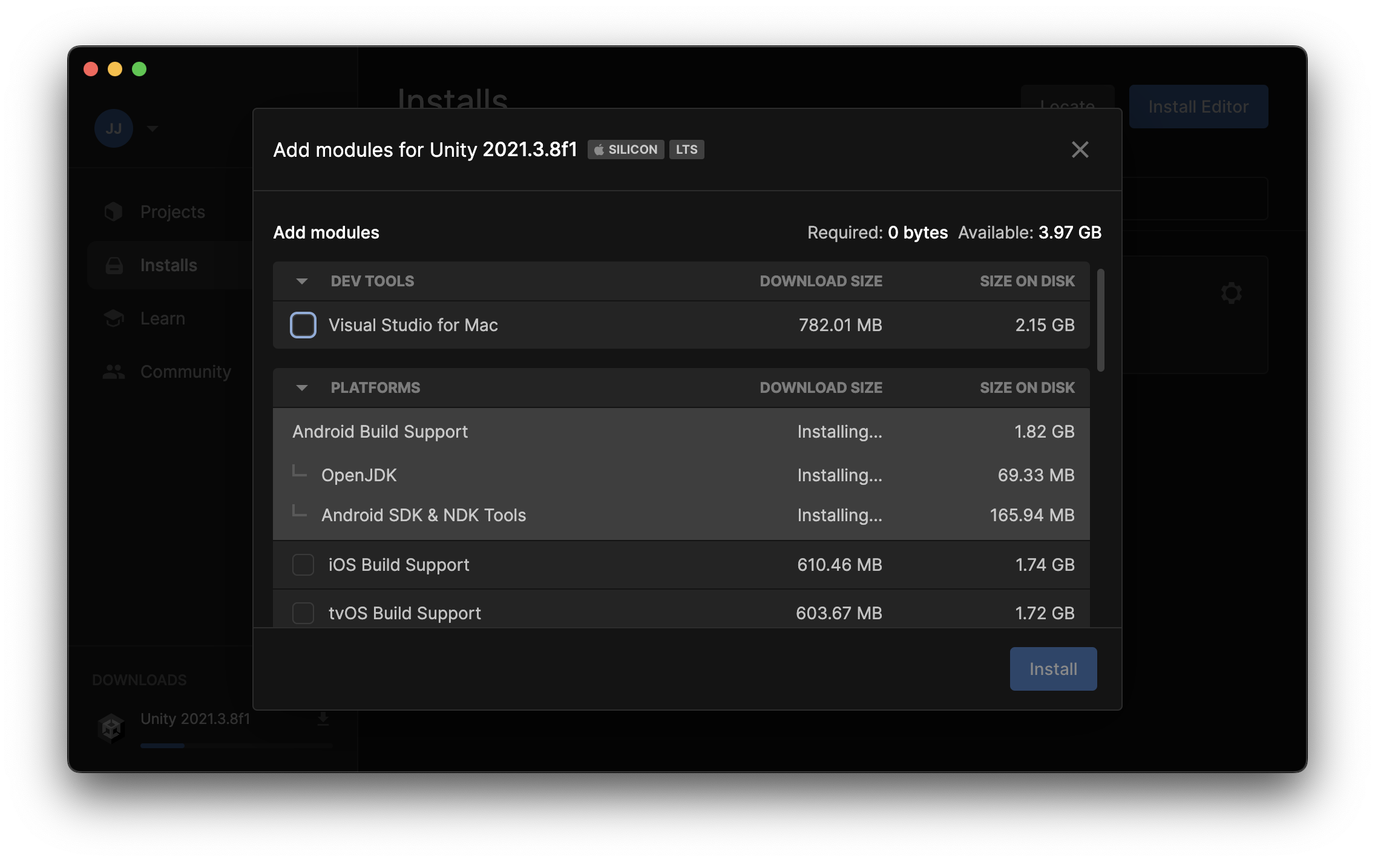Click the Learn graduation cap icon
The image size is (1375, 862).
click(x=114, y=318)
